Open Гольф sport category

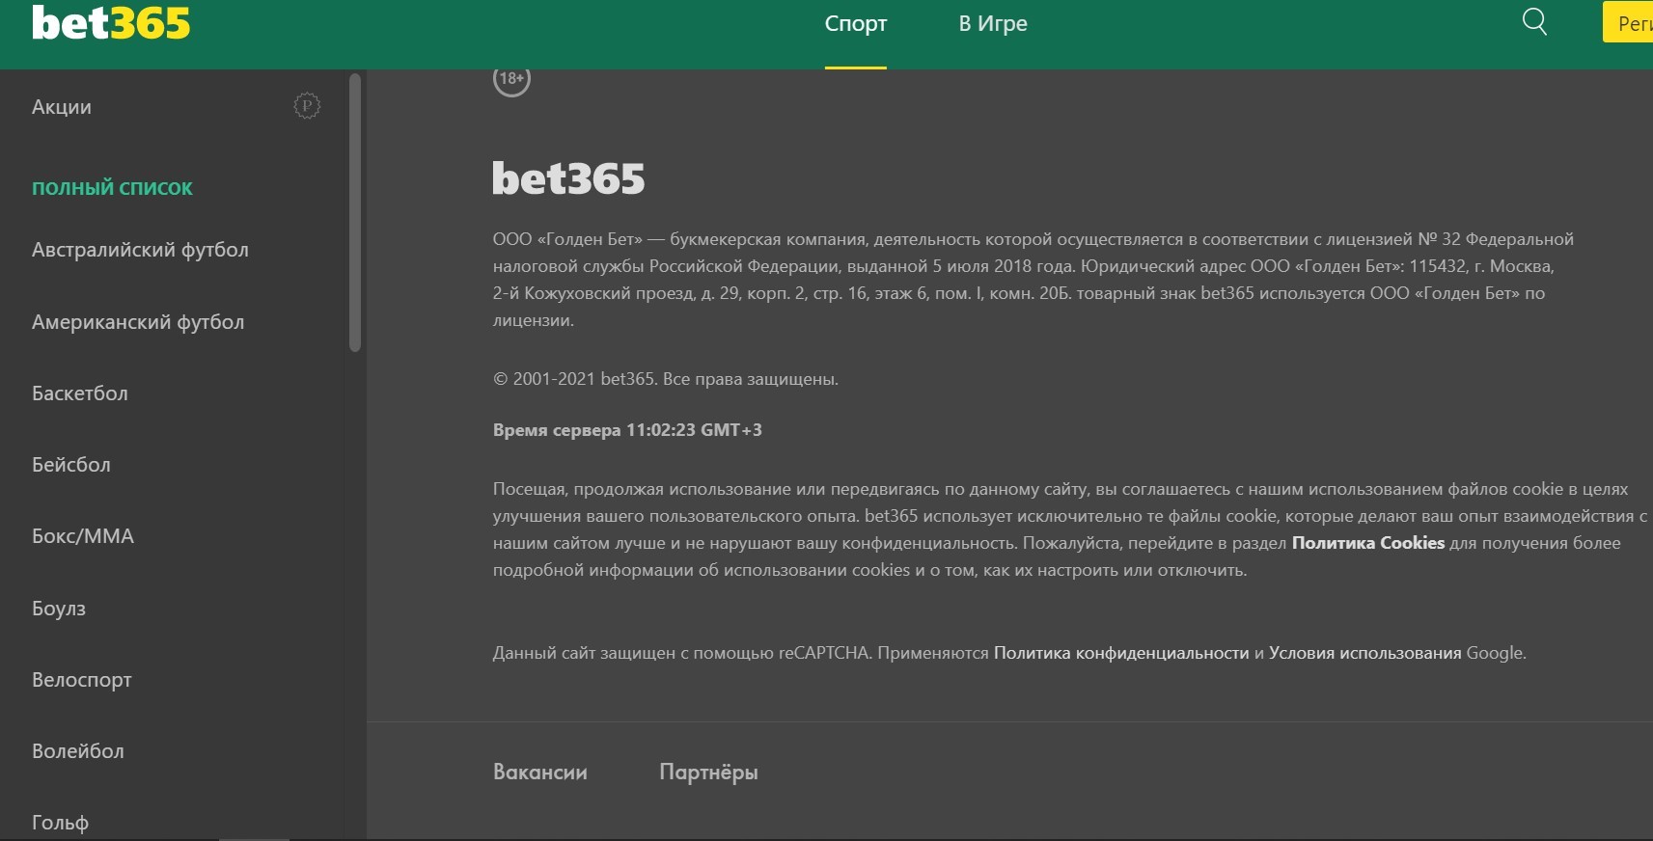point(60,823)
